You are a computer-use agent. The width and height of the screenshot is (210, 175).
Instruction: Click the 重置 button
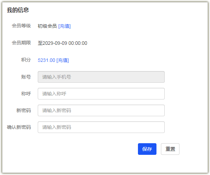coord(170,149)
